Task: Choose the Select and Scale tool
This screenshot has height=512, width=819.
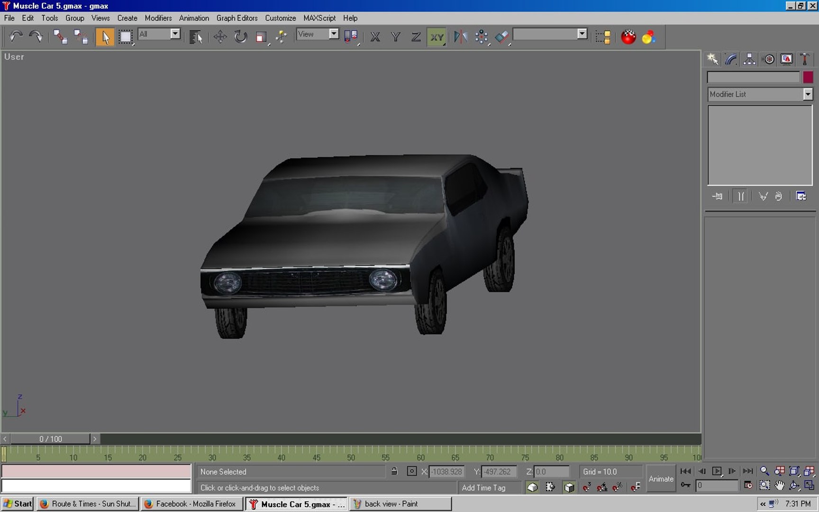Action: 261,37
